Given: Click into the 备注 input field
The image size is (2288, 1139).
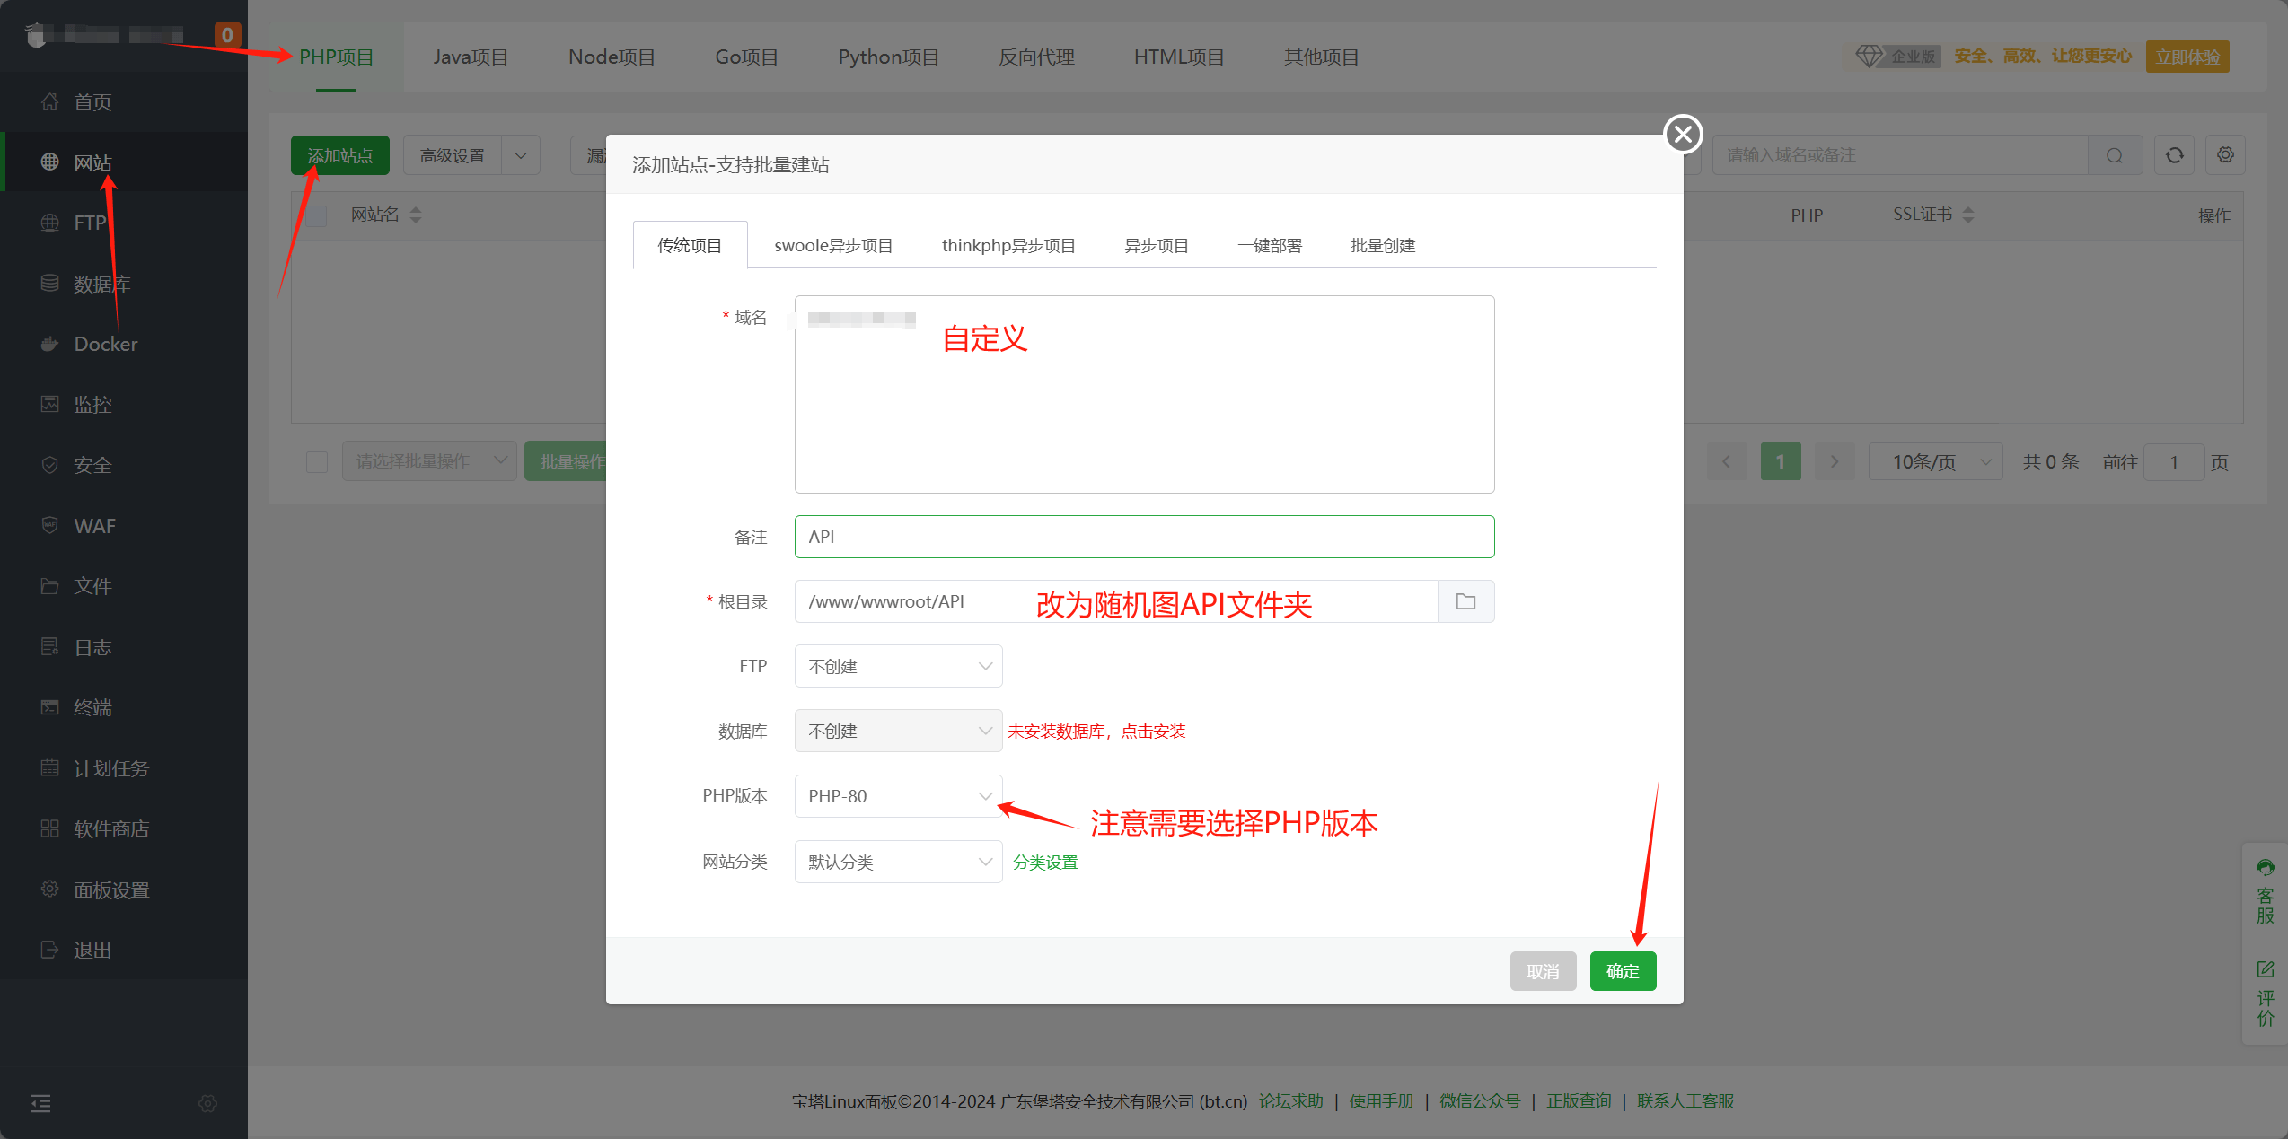Looking at the screenshot, I should coord(1144,537).
